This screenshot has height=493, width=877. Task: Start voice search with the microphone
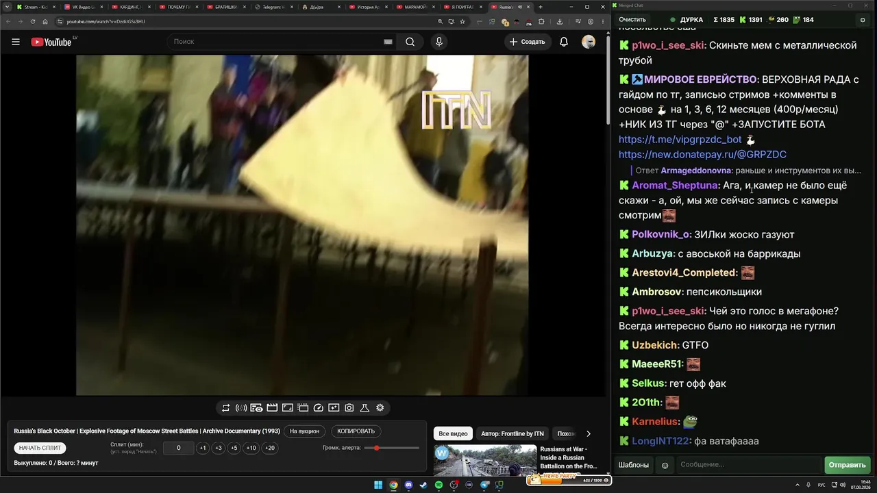[439, 42]
